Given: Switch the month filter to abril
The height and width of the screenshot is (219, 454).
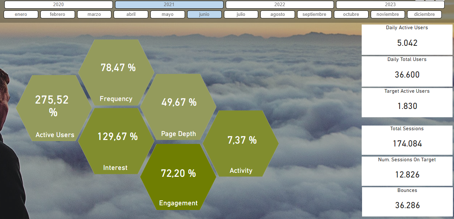Looking at the screenshot, I should (131, 14).
